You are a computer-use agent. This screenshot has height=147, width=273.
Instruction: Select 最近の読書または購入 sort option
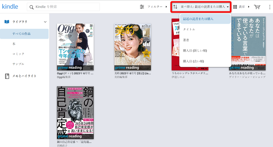click(x=205, y=19)
